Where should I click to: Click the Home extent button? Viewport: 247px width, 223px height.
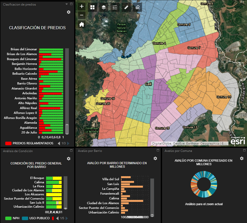[81, 24]
